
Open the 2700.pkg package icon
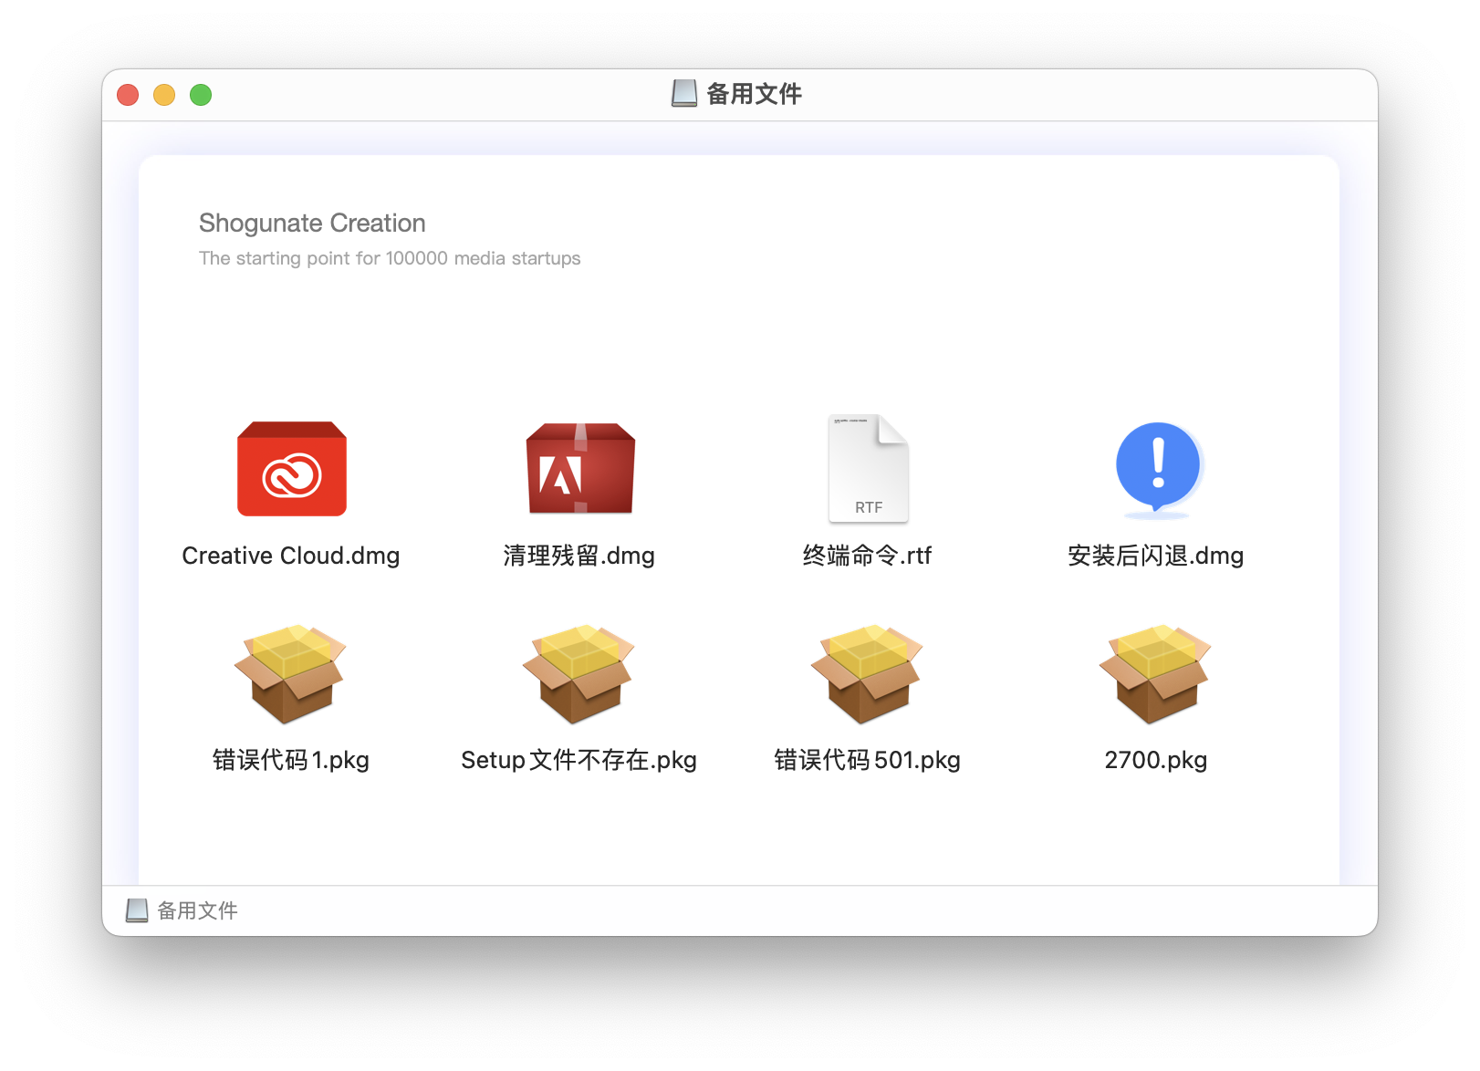[x=1155, y=675]
